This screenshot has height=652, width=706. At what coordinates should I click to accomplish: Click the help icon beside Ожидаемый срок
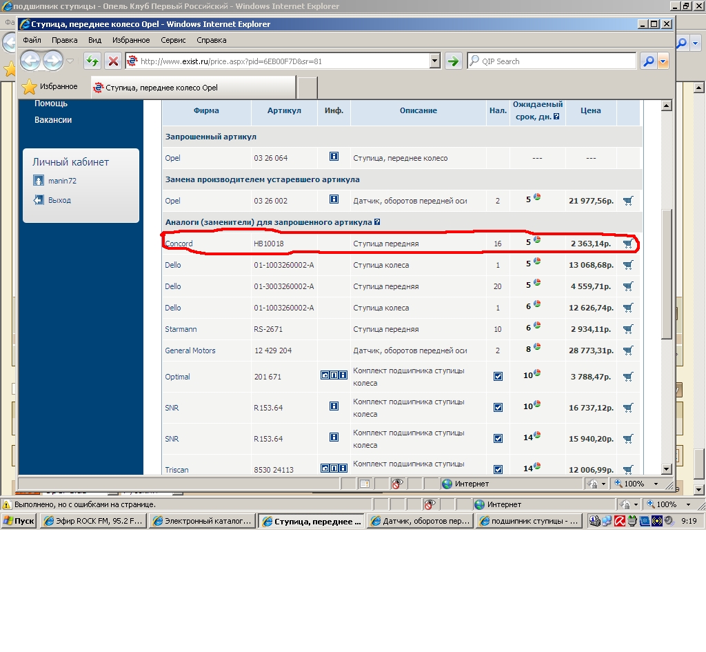(556, 117)
